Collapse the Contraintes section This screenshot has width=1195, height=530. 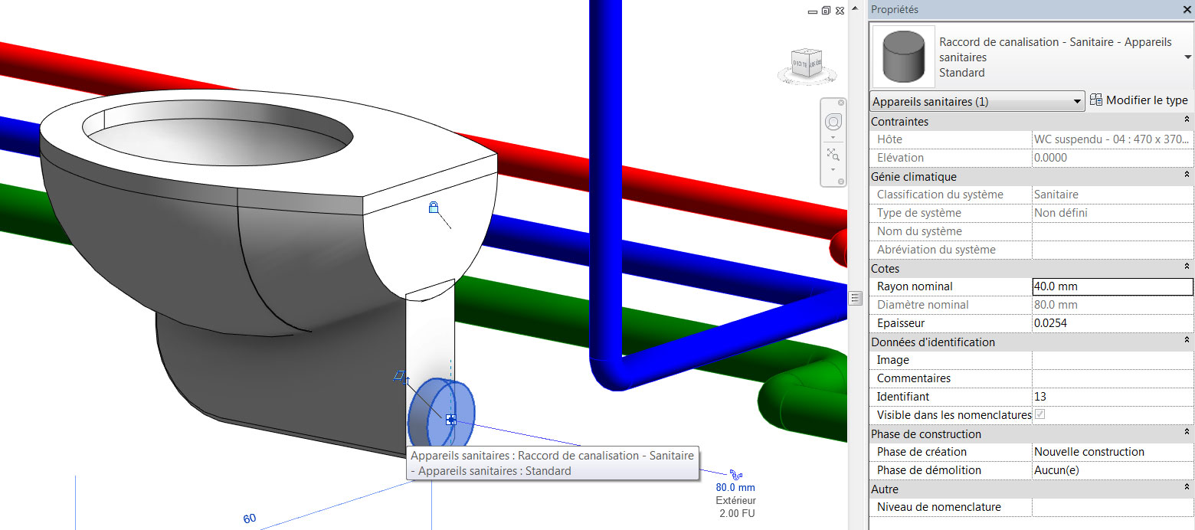[x=1186, y=120]
